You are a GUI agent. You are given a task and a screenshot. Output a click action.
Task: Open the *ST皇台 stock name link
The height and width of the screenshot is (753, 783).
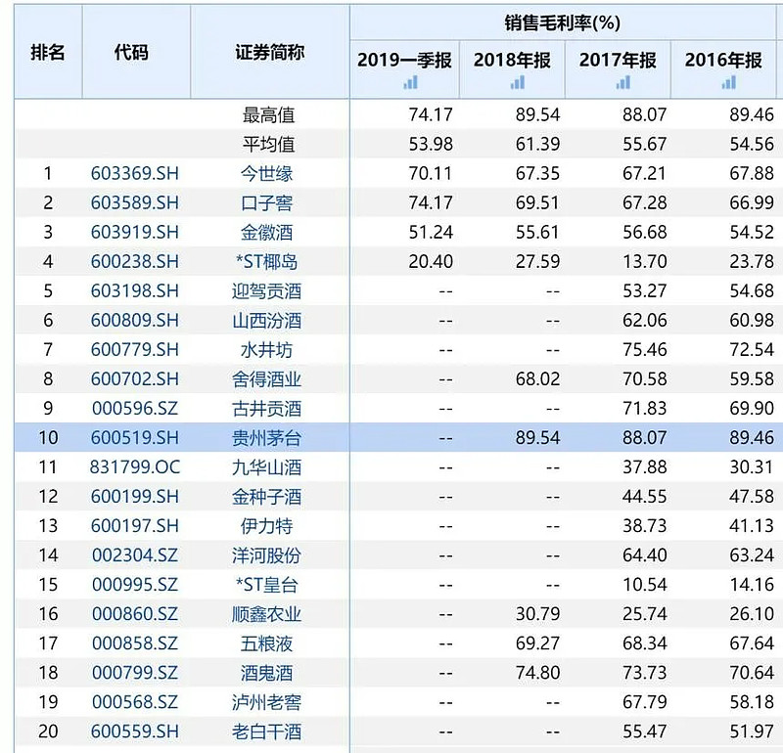tap(266, 585)
